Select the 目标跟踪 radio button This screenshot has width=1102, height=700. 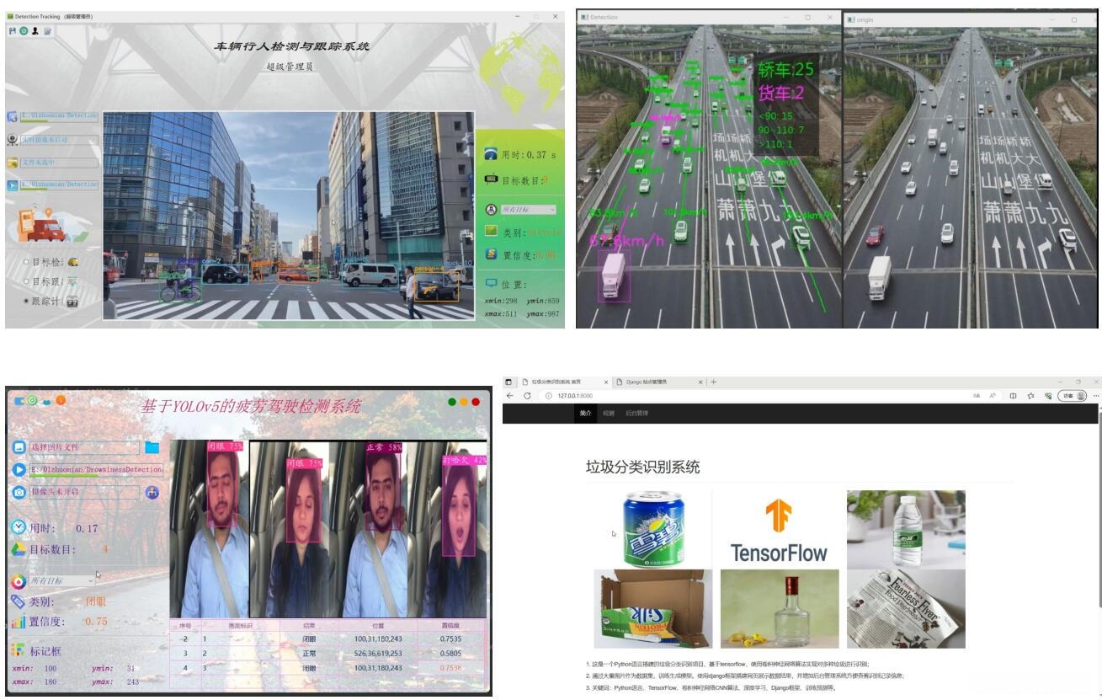tap(26, 281)
